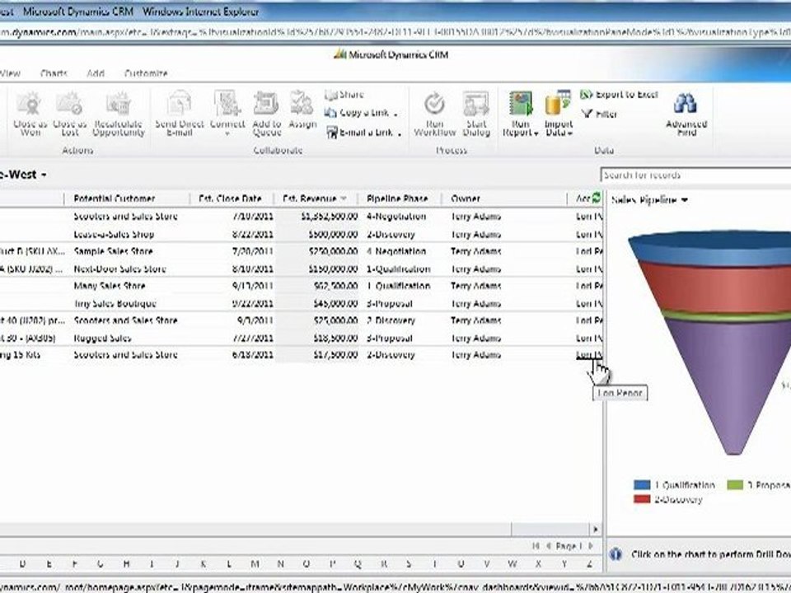Open the Sample Sales Store customer link
Image resolution: width=791 pixels, height=593 pixels.
(x=114, y=251)
